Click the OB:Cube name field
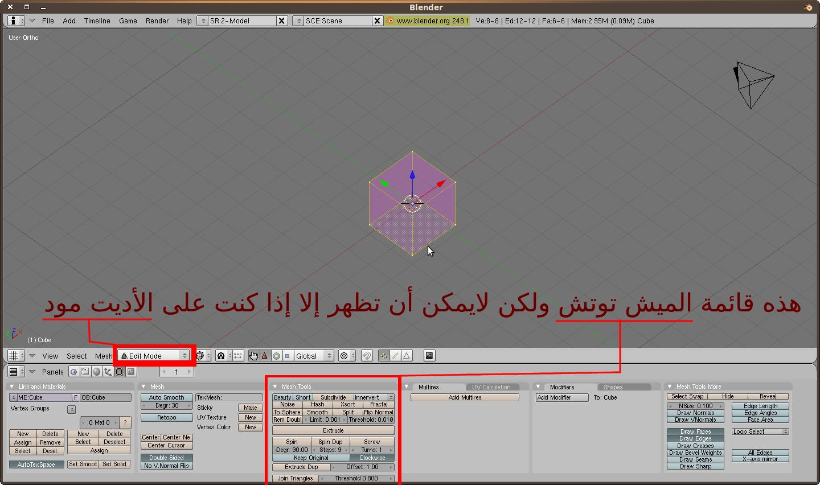The width and height of the screenshot is (820, 485). pyautogui.click(x=105, y=397)
